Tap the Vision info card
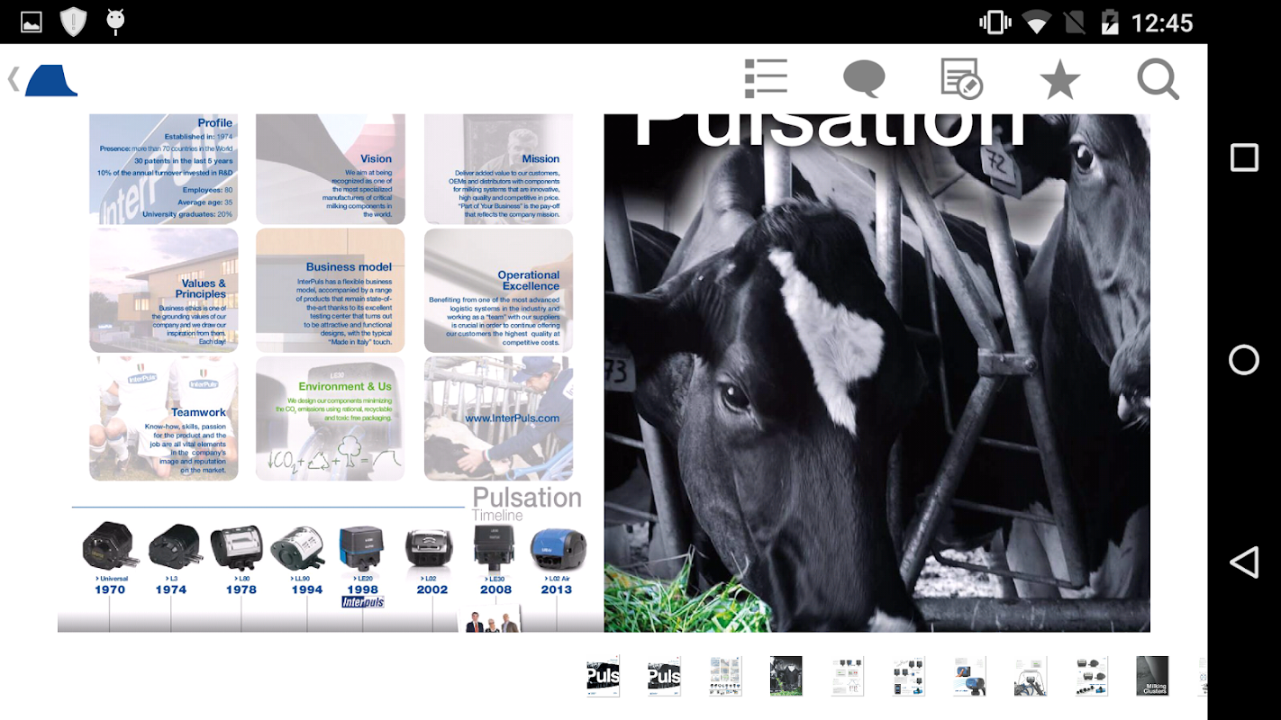Screen dimensions: 1281x720 (331, 169)
